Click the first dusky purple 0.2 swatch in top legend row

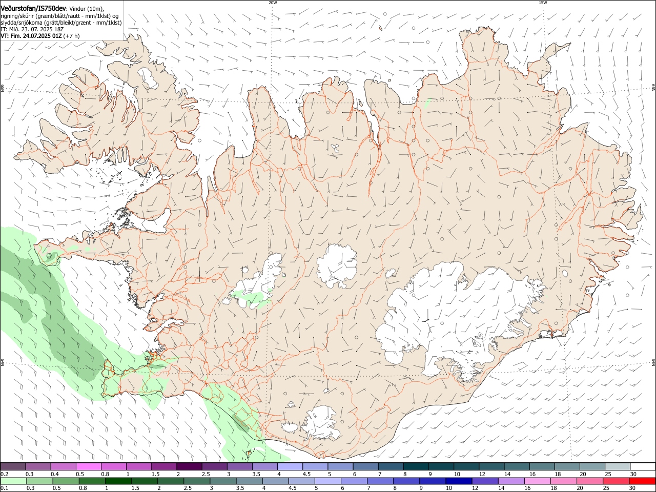(x=13, y=467)
